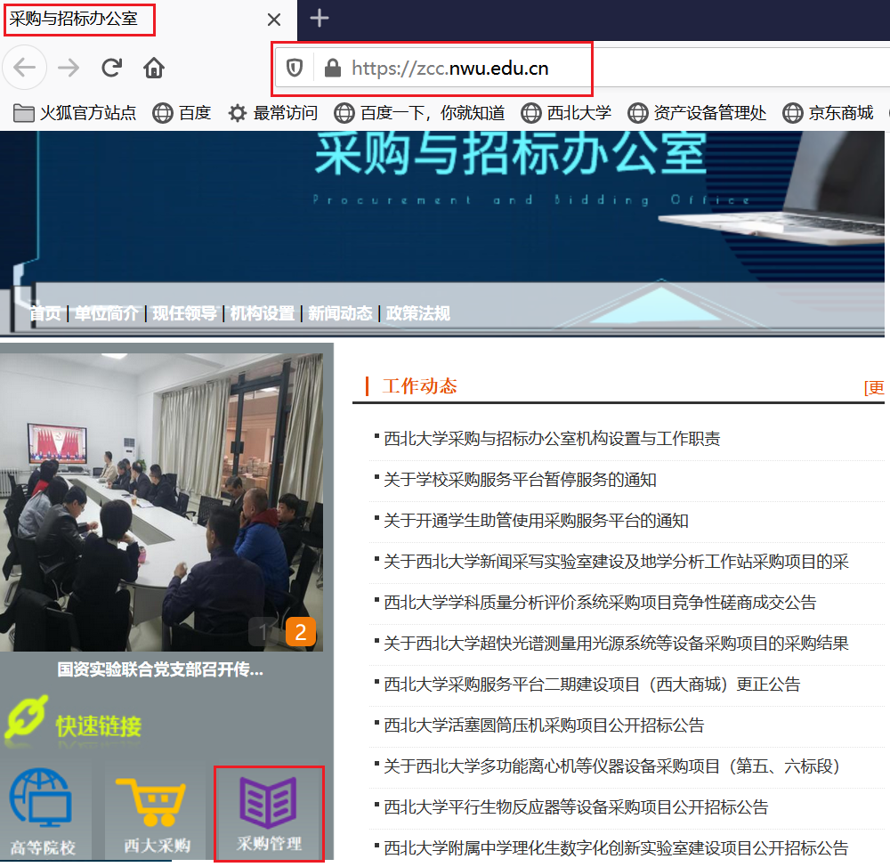Open a new tab with plus icon
Viewport: 890px width, 867px height.
[319, 19]
